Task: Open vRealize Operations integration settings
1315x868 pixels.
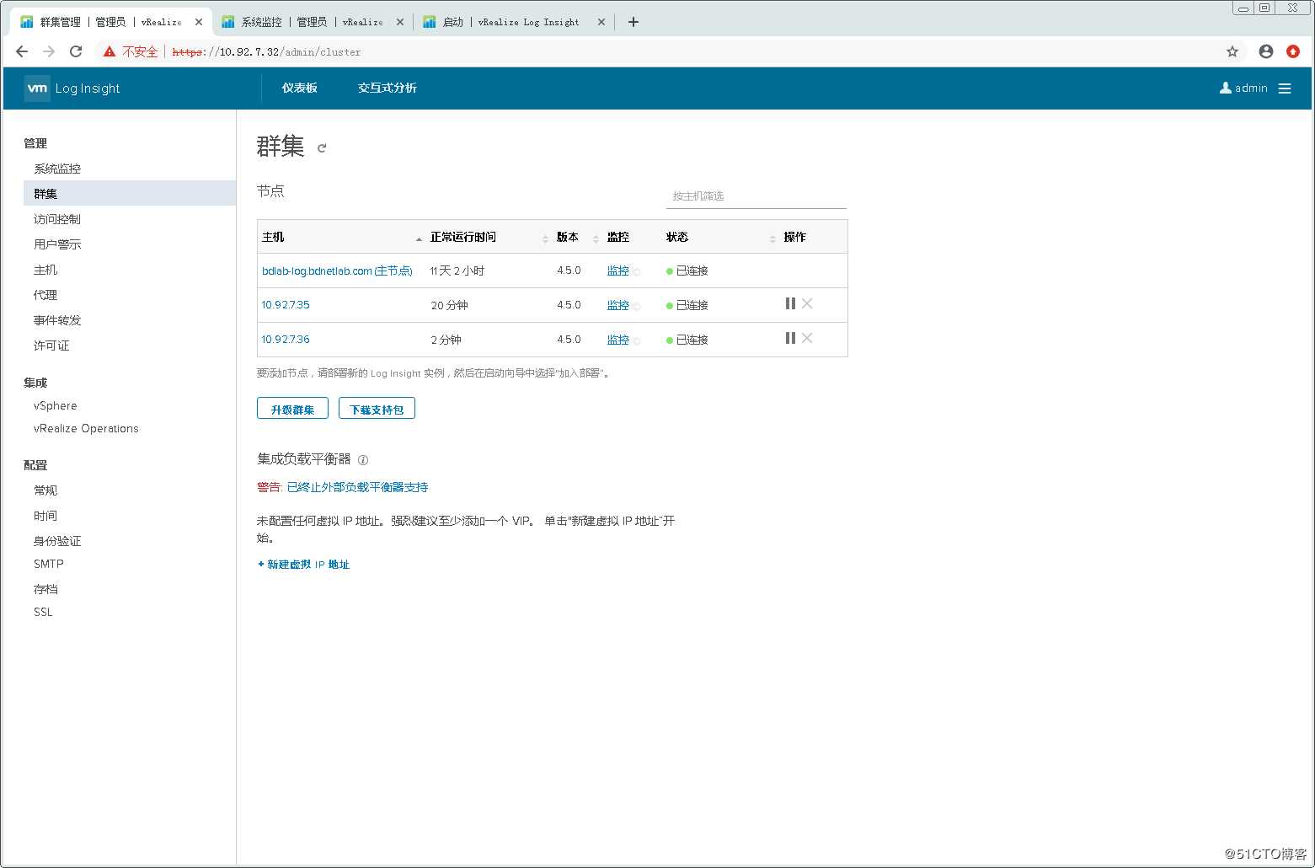Action: tap(86, 428)
